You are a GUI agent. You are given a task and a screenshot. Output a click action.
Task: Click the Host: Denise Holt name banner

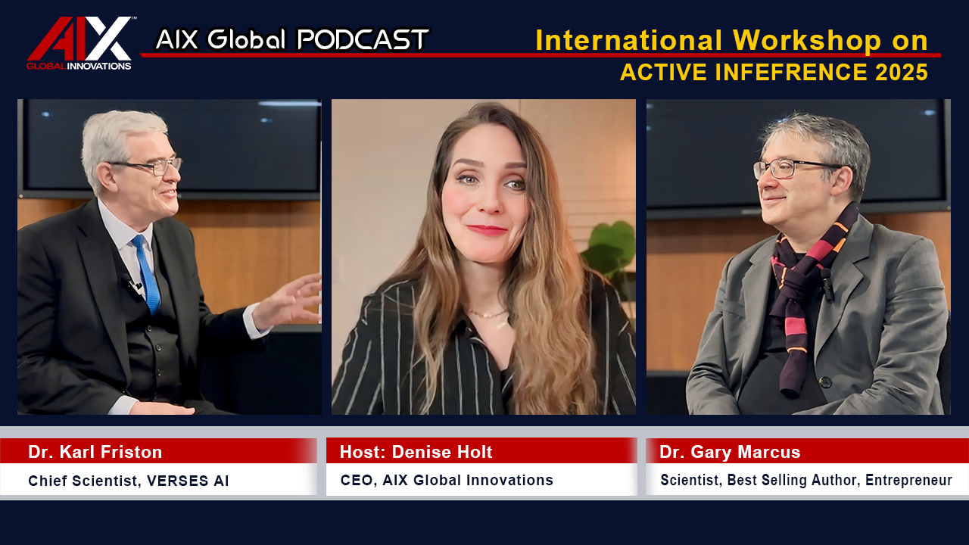(x=416, y=452)
